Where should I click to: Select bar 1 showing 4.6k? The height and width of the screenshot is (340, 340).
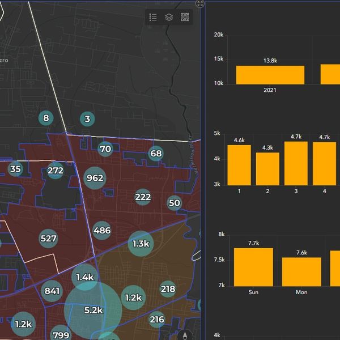point(239,165)
